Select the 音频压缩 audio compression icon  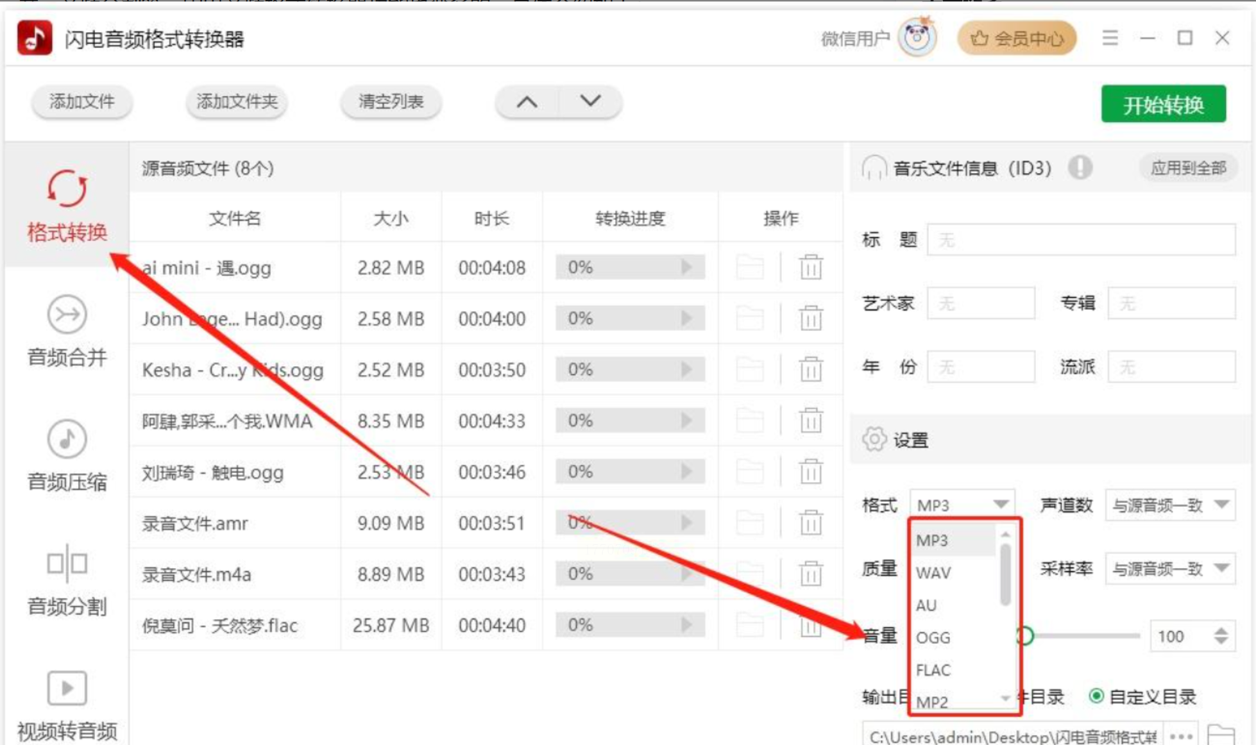(67, 439)
